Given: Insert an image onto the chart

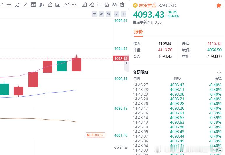Looking at the screenshot, I should click(x=58, y=5).
